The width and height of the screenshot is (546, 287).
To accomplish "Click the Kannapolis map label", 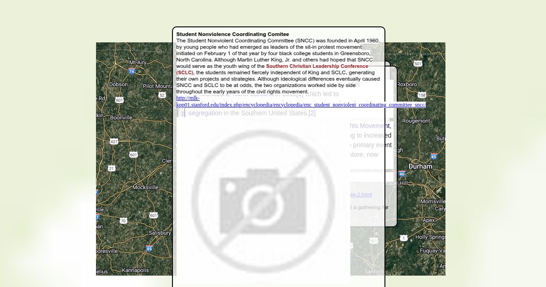I will pos(135,270).
